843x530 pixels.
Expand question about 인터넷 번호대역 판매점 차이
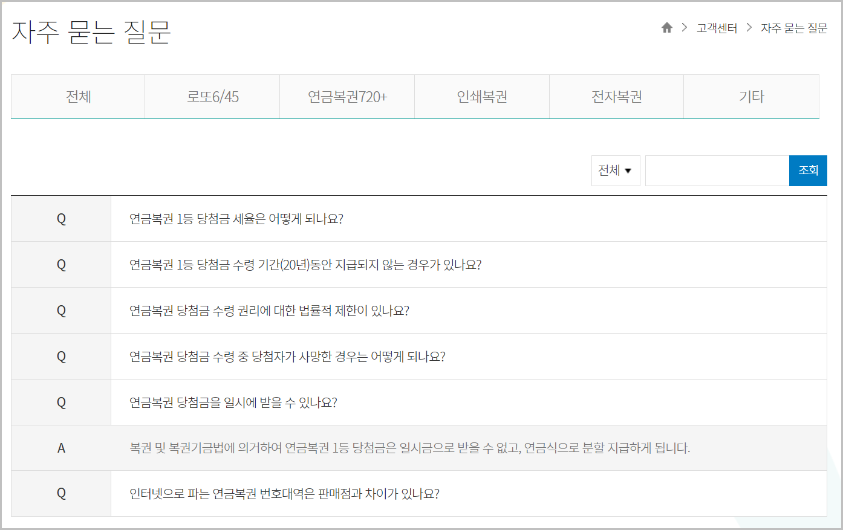284,494
